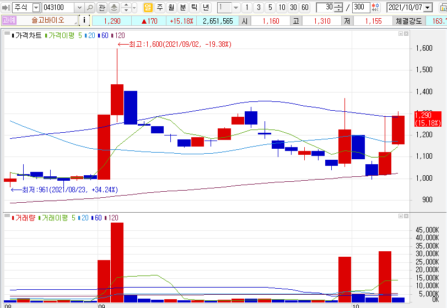Screen dimensions: 447x308
Task: Click the 관 watchlist button
Action: coord(102,8)
